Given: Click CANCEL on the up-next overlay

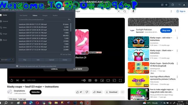Looking at the screenshot, I should (54, 69).
